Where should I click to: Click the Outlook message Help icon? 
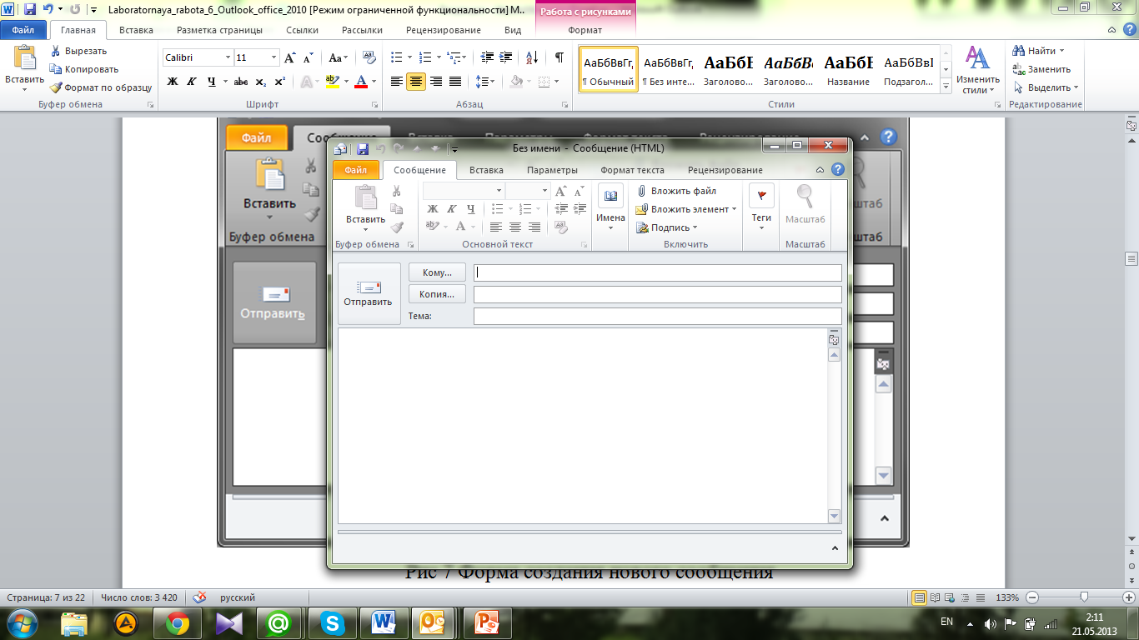837,170
